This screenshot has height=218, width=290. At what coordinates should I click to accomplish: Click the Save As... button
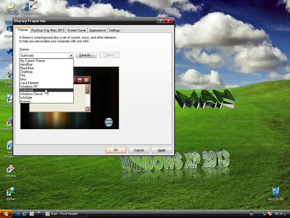pos(86,55)
